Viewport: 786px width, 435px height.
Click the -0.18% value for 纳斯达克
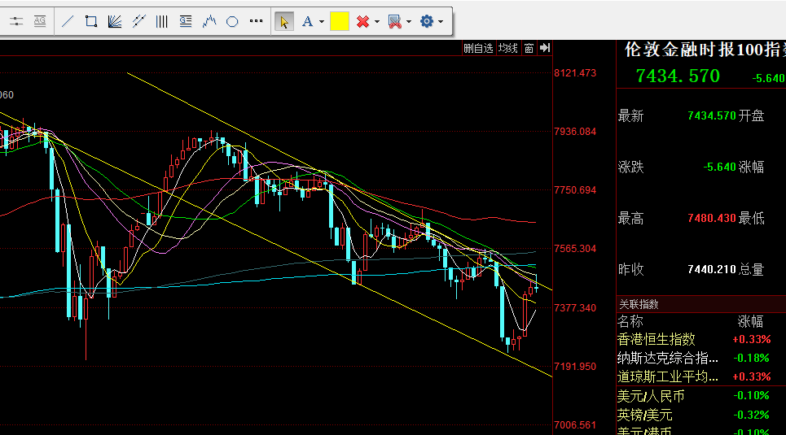pos(752,358)
